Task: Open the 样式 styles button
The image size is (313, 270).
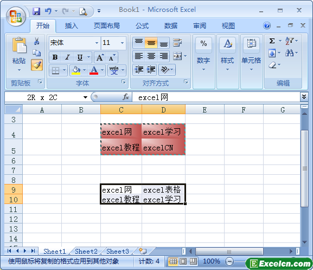Action: click(x=228, y=54)
